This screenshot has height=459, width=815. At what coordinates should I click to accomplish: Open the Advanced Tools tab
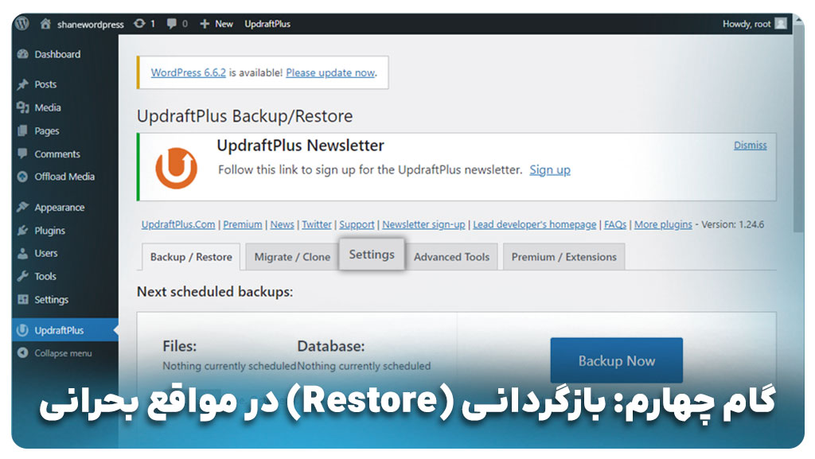pyautogui.click(x=451, y=257)
